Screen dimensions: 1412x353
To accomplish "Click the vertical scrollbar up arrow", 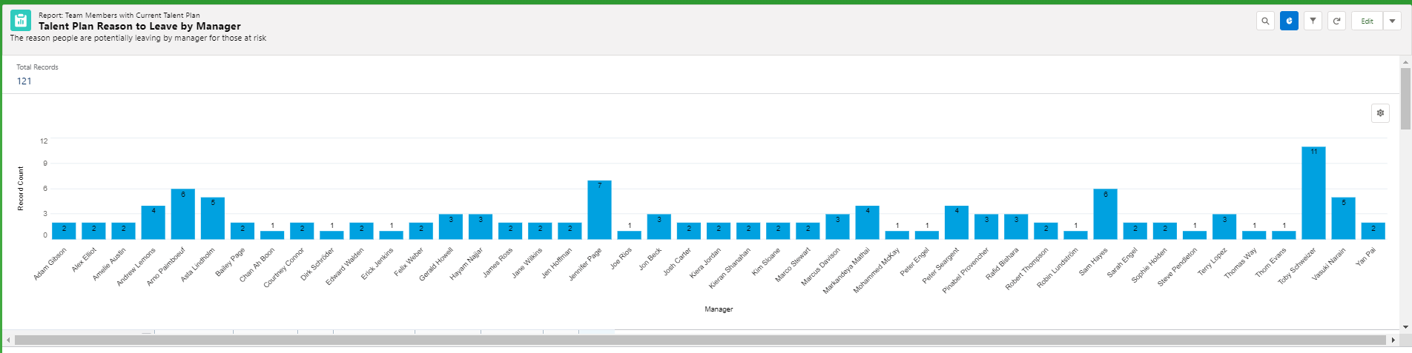I will (x=1405, y=62).
